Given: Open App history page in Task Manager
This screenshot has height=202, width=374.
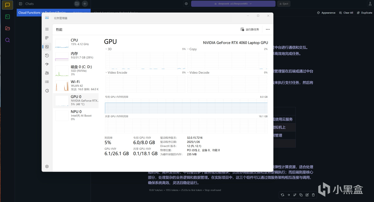Looking at the screenshot, I should tap(47, 56).
